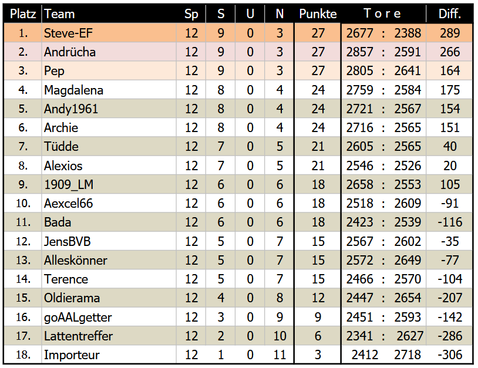Select team name Steve-EF
Screen dimensions: 478x368
[69, 33]
